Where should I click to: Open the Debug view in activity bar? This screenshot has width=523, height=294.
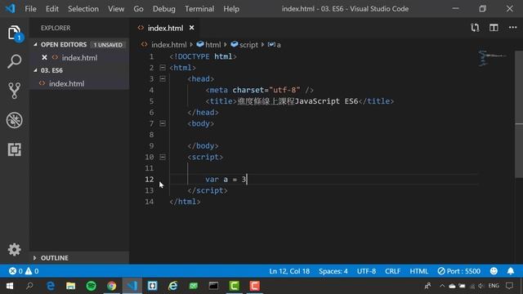coord(15,120)
